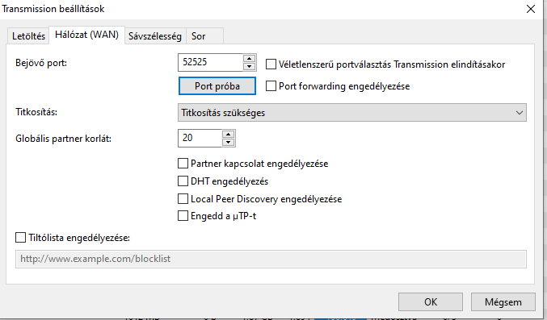This screenshot has width=547, height=320.
Task: Open the Sávszélesség tab
Action: (155, 36)
